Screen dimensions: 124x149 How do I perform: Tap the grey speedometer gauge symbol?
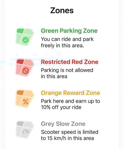[25, 132]
